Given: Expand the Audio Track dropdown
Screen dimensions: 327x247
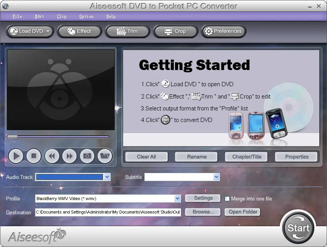Looking at the screenshot, I should (107, 177).
